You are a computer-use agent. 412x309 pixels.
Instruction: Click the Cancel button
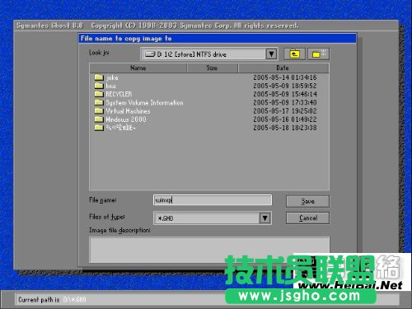(307, 218)
